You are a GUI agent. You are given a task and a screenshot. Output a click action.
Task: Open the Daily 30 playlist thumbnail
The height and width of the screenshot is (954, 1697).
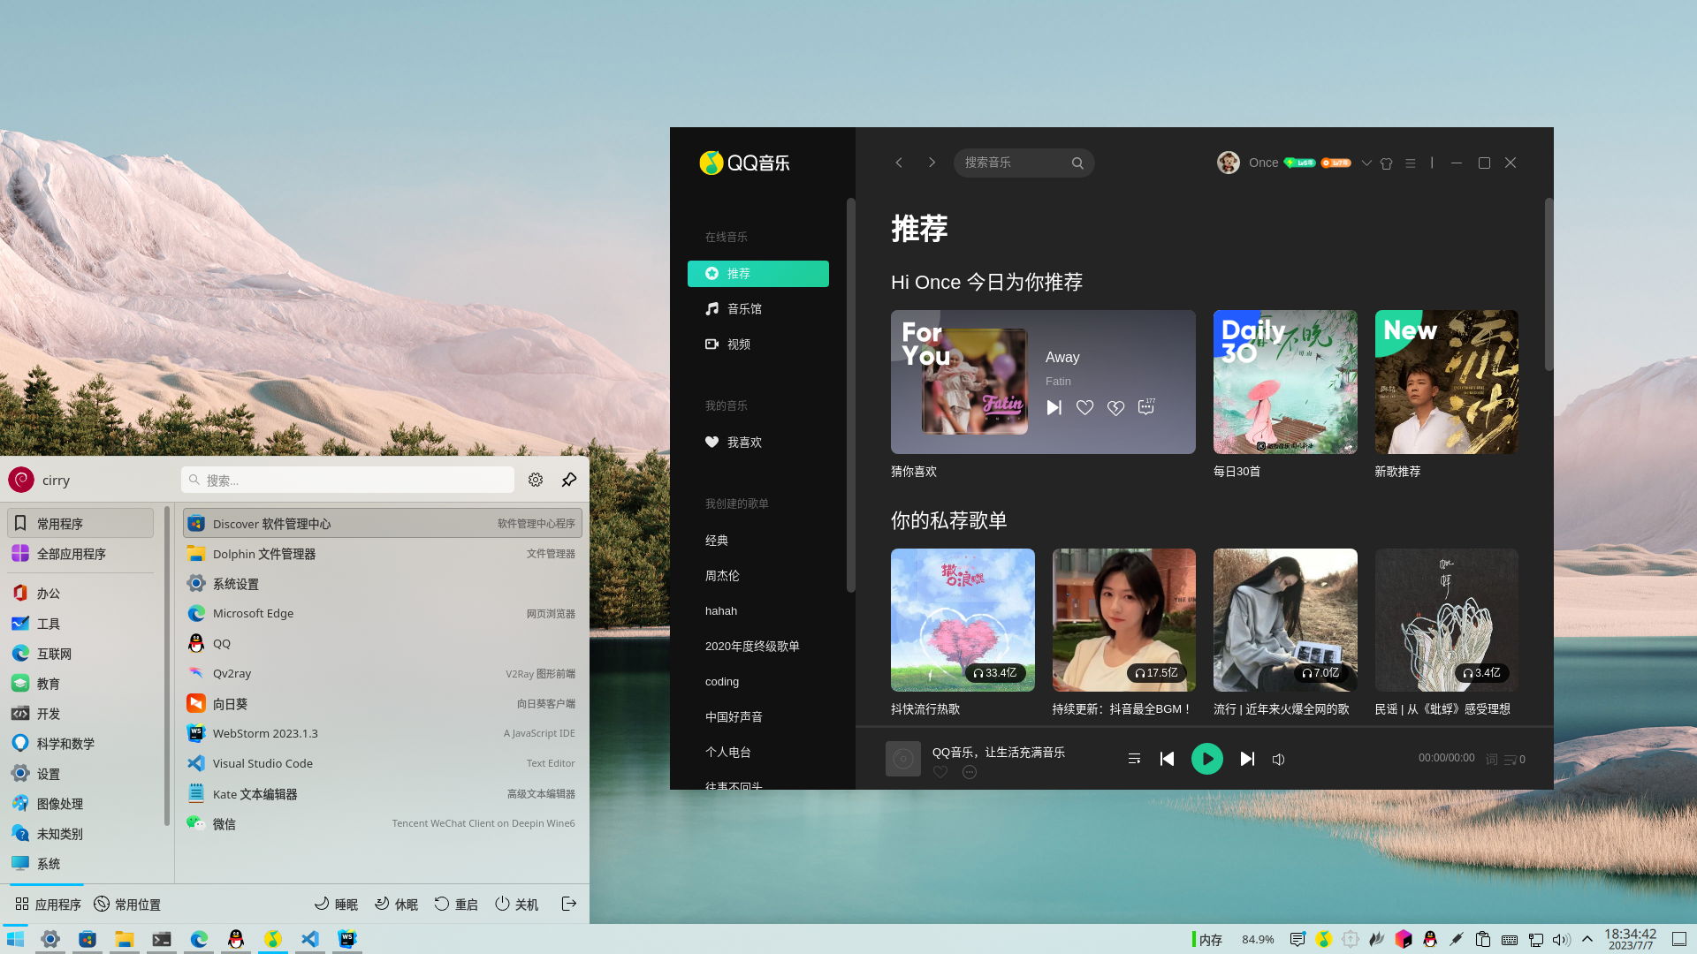coord(1284,382)
